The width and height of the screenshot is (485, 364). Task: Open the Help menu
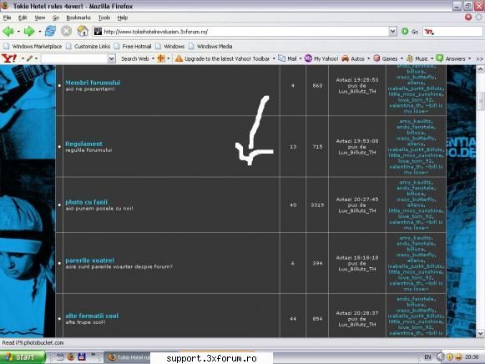click(123, 18)
